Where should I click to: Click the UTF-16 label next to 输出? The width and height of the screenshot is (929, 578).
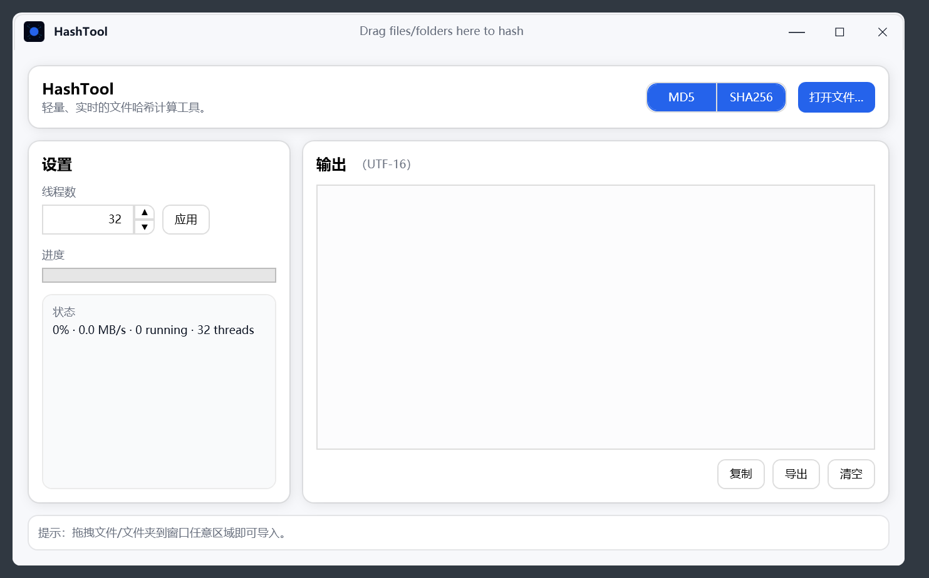click(387, 164)
